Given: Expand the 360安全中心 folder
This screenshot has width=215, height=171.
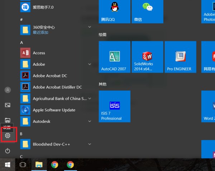Looking at the screenshot, I should tap(90, 27).
